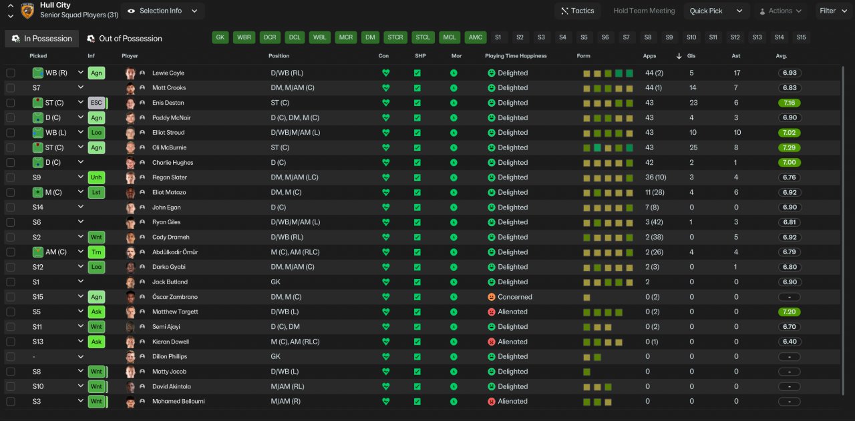
Task: Click the person icon next to Paddy McNair
Action: (142, 118)
